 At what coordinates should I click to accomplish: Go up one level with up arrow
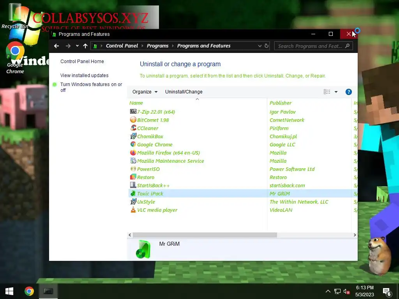click(85, 46)
